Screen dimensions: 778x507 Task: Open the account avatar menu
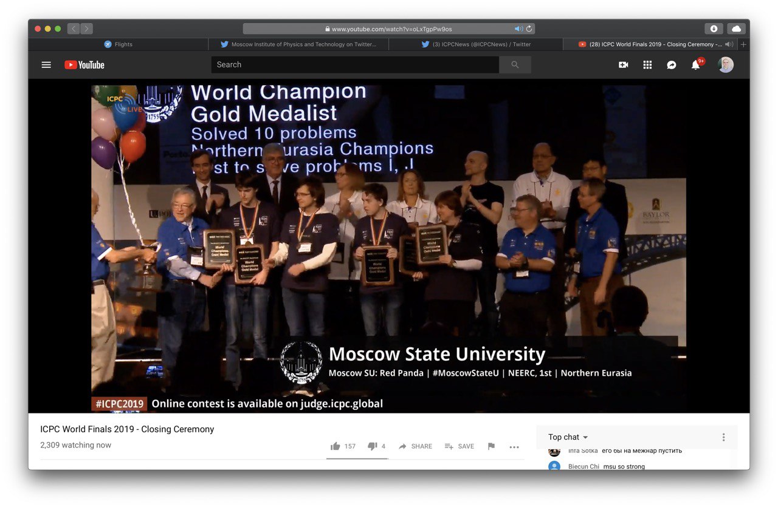[726, 64]
